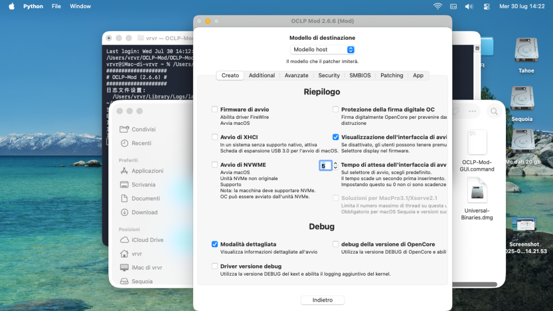The width and height of the screenshot is (553, 311).
Task: Open the File menu
Action: 56,6
